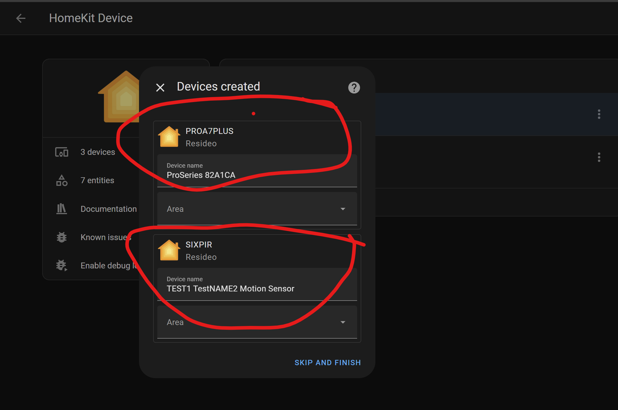Click the Documentation books icon
The height and width of the screenshot is (410, 618).
(x=62, y=209)
